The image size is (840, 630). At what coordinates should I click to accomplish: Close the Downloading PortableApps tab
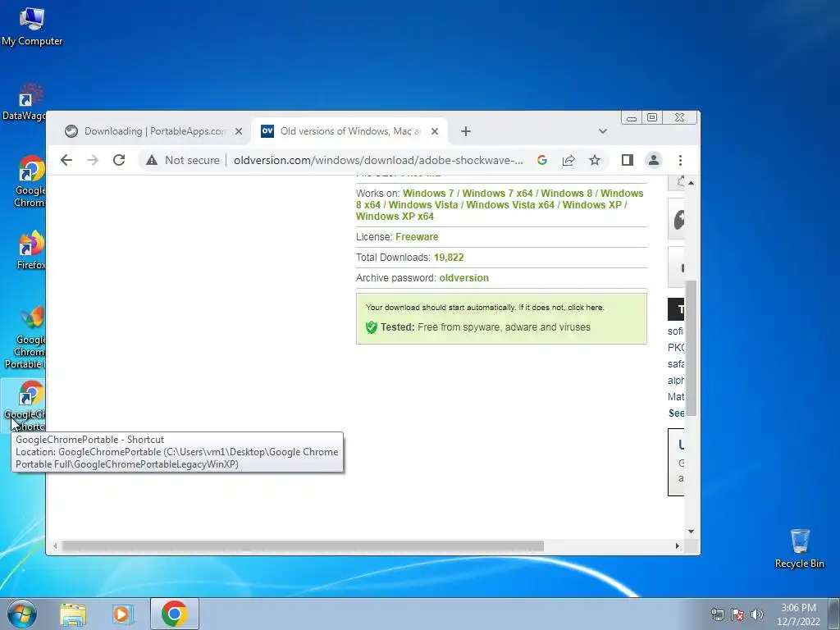(239, 131)
